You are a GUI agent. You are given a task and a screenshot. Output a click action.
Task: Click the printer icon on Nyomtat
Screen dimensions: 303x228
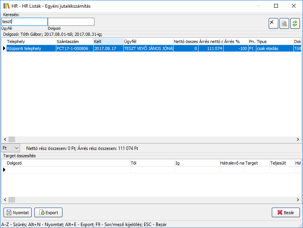click(x=8, y=212)
